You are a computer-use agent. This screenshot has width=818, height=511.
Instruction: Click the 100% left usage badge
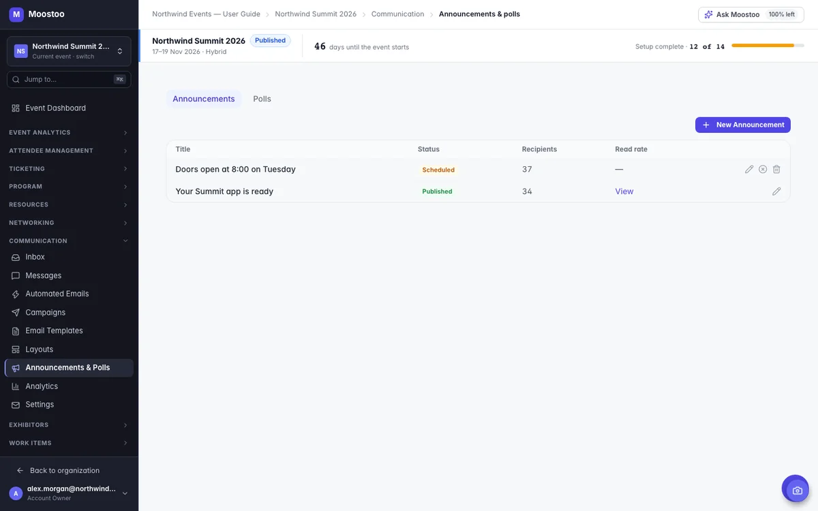[x=781, y=14]
